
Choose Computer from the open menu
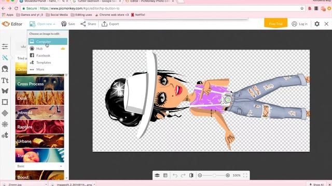point(48,41)
